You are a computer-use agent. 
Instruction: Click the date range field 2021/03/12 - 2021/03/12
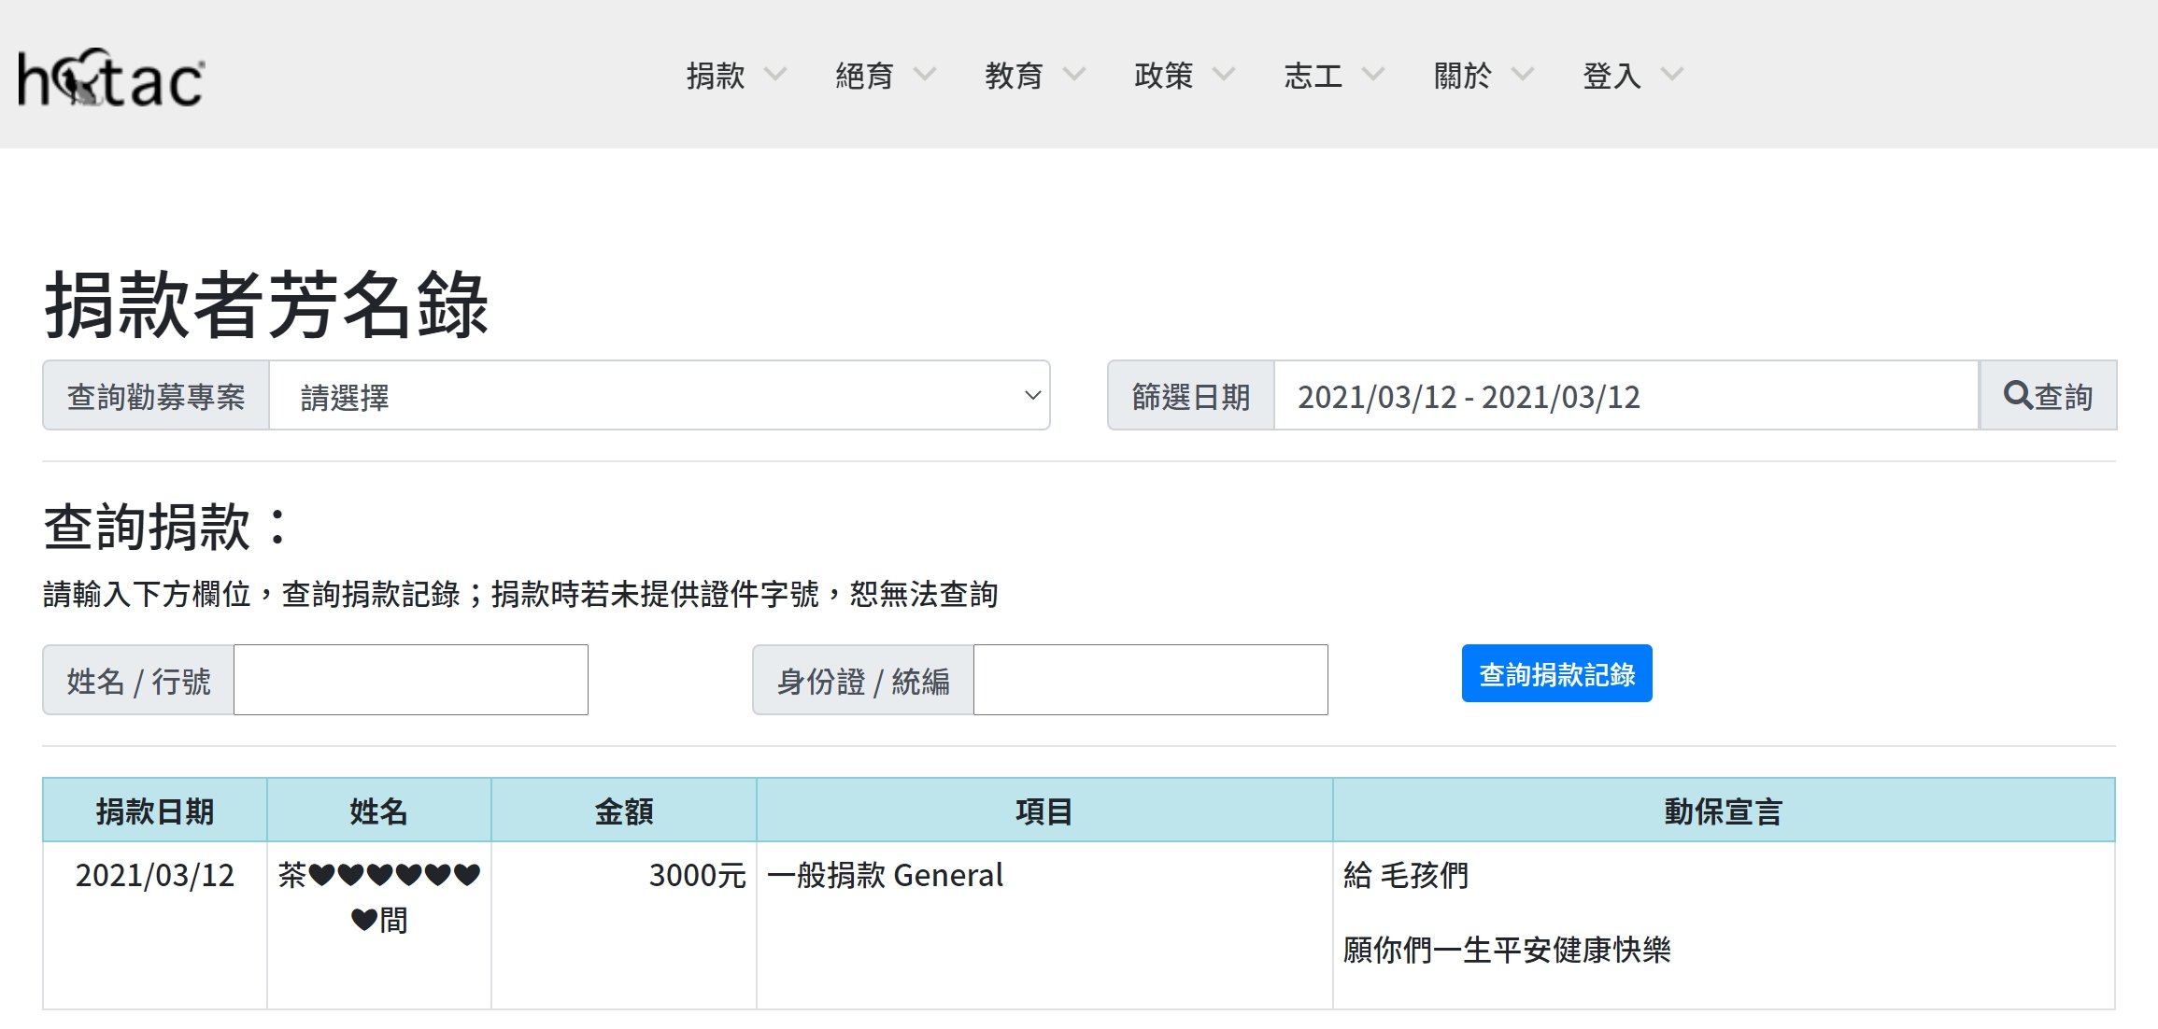click(1626, 396)
